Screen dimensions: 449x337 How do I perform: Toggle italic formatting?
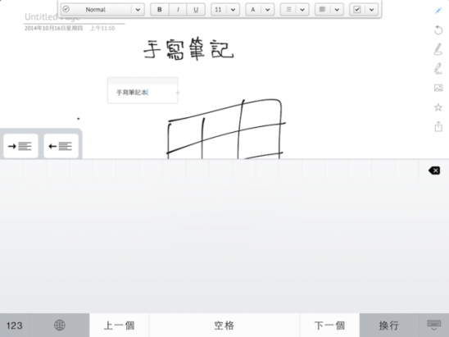point(178,10)
